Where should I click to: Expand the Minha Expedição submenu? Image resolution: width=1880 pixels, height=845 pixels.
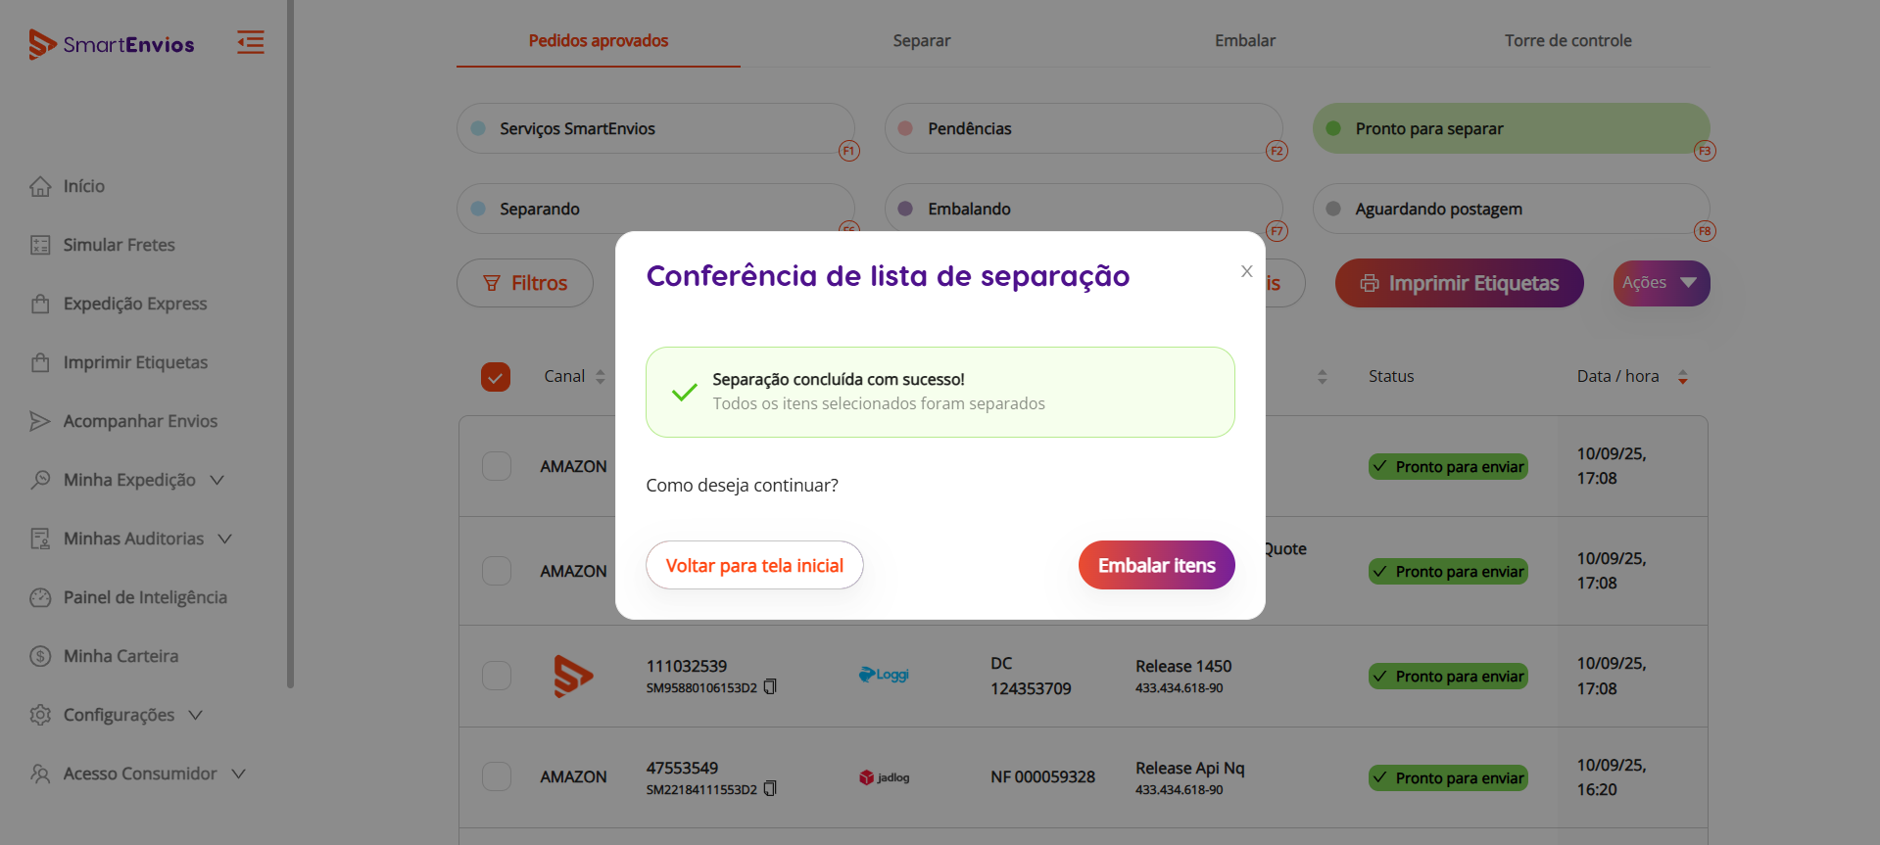(217, 480)
